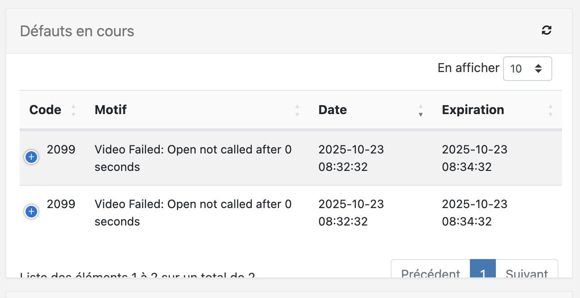Sort by the Date column header label
This screenshot has width=580, height=298.
(x=333, y=110)
